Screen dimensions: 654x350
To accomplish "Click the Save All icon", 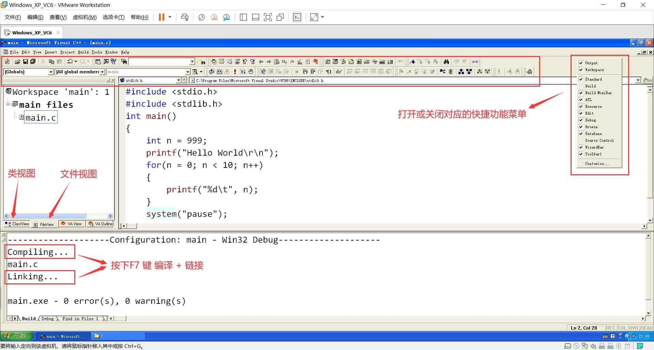I will (33, 62).
